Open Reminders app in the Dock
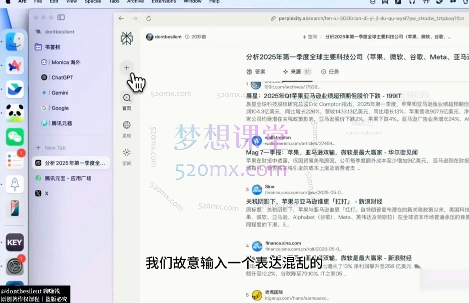 pos(15,160)
